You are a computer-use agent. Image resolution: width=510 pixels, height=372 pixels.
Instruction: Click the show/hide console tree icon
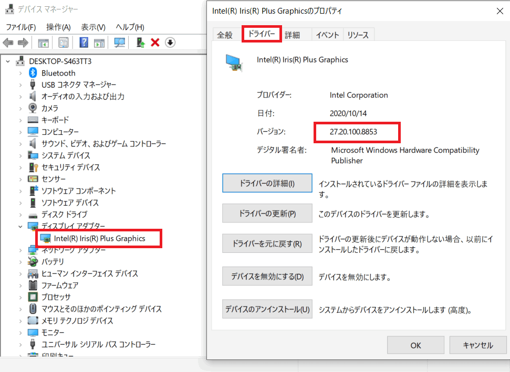tap(44, 42)
